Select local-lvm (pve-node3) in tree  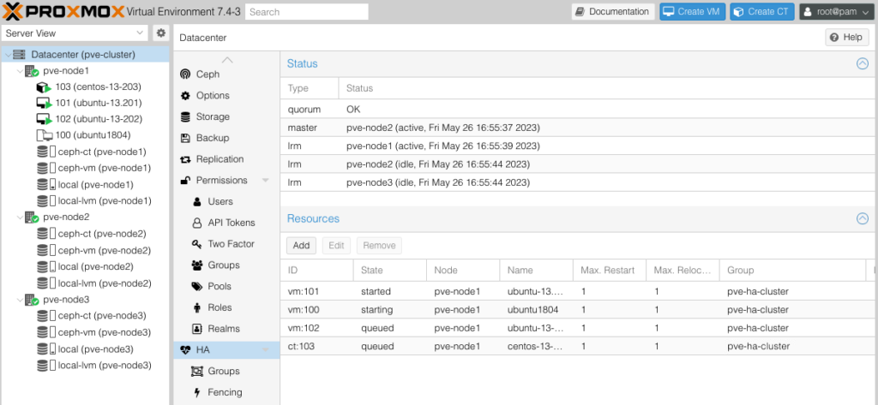(x=85, y=366)
